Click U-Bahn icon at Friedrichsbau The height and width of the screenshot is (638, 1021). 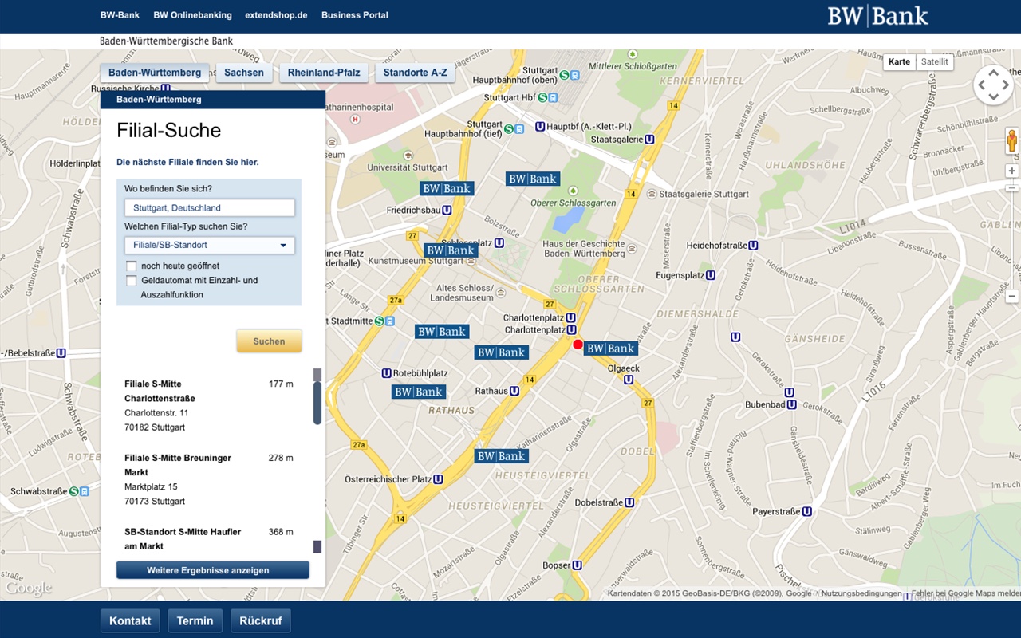(x=447, y=211)
